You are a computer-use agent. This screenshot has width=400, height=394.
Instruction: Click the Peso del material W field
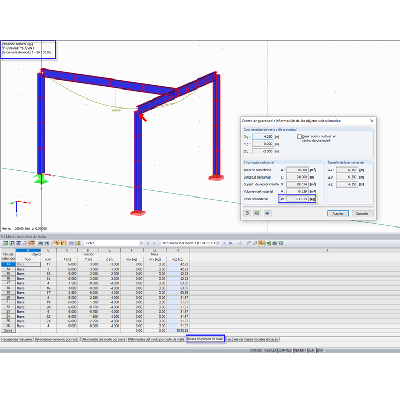[x=297, y=199]
